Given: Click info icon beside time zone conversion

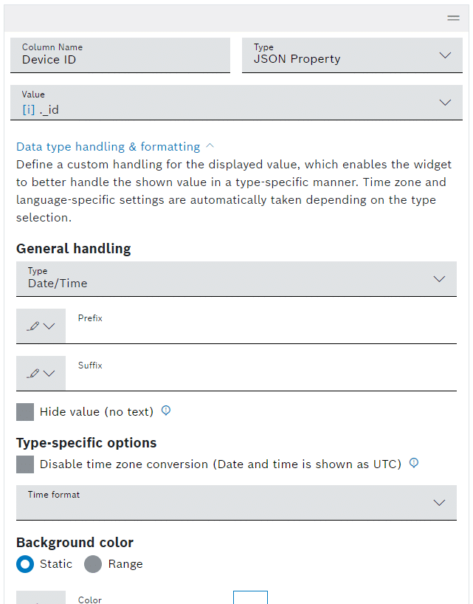Looking at the screenshot, I should click(414, 464).
